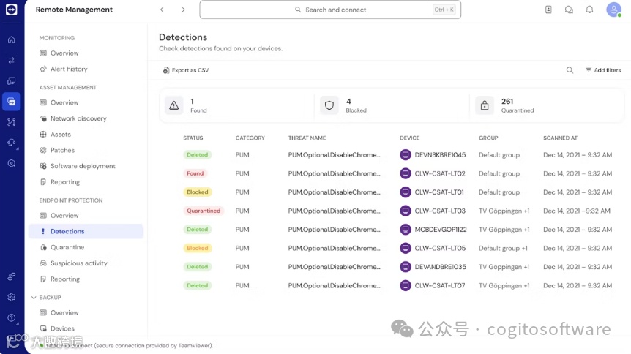Click Add filters button
Viewport: 631px width, 354px height.
pos(603,70)
